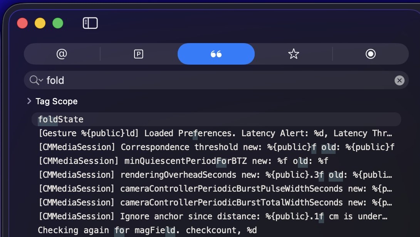
Task: Click the green zoom window button
Action: click(x=58, y=23)
